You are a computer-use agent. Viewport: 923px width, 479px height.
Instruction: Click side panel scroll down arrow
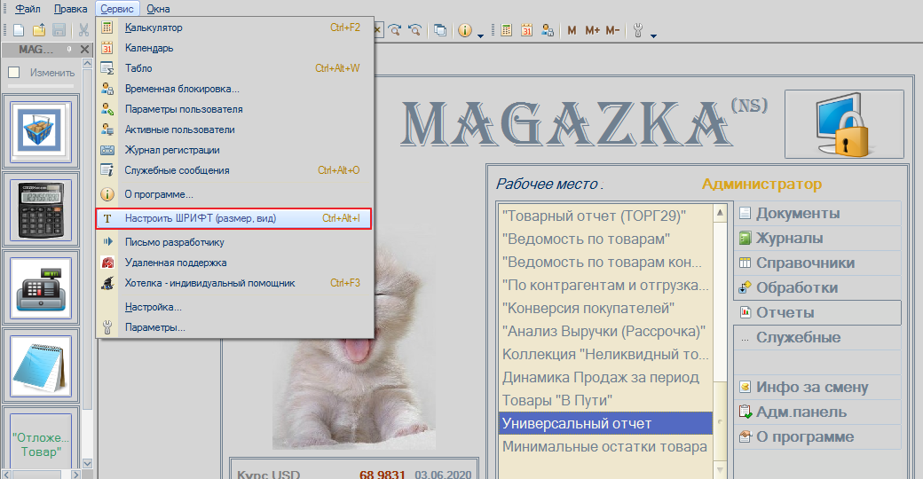point(87,463)
